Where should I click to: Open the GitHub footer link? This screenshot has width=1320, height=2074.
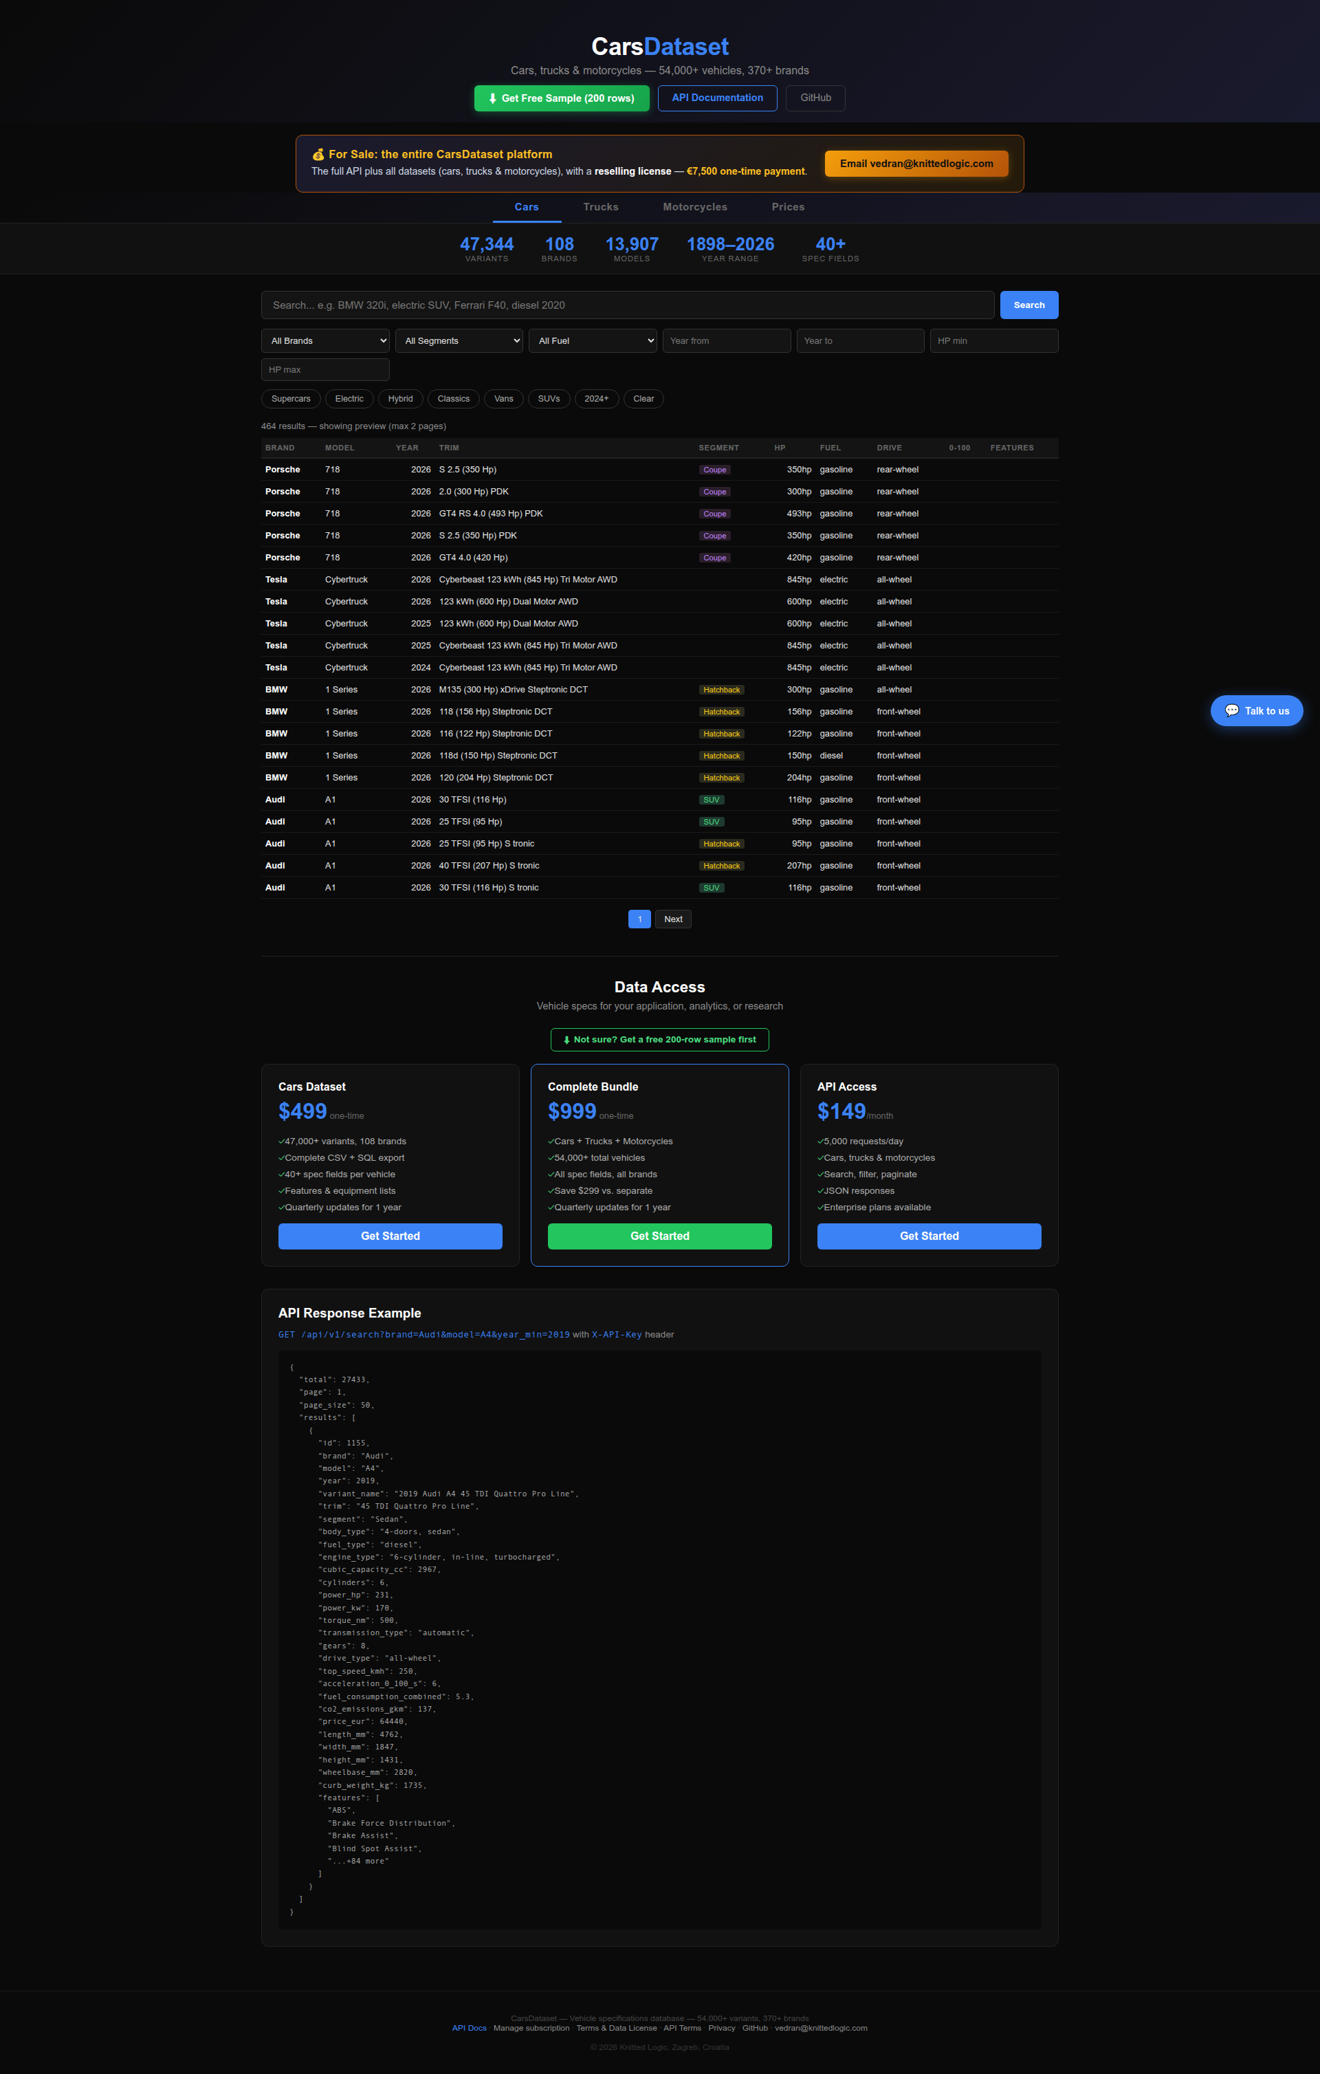tap(755, 2029)
